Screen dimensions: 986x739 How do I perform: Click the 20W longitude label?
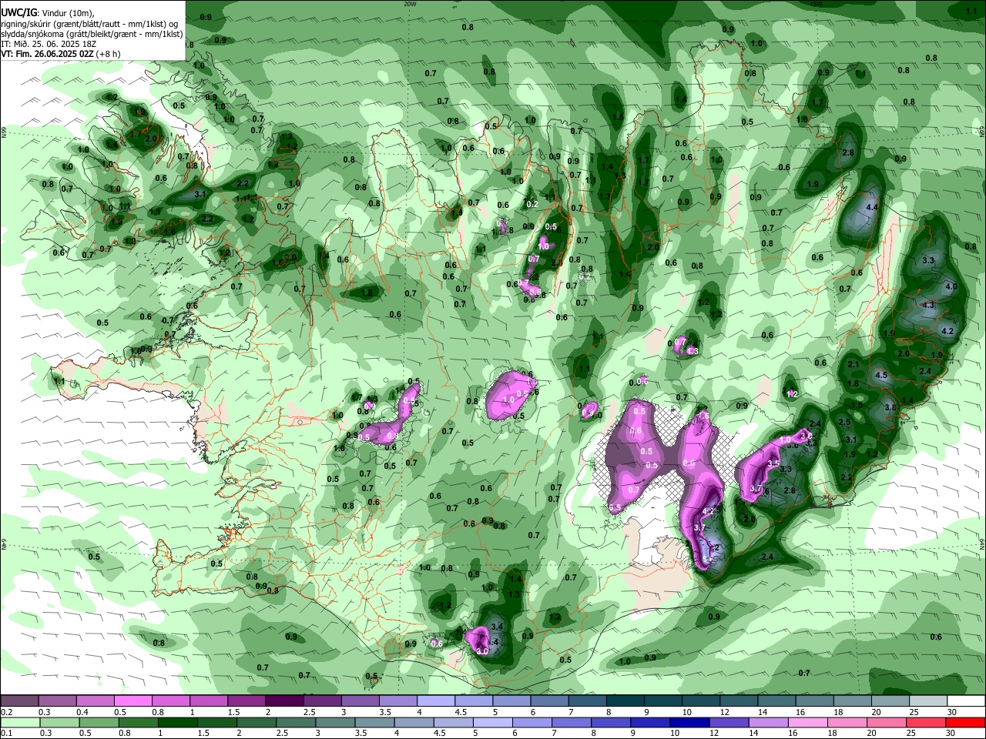point(410,3)
